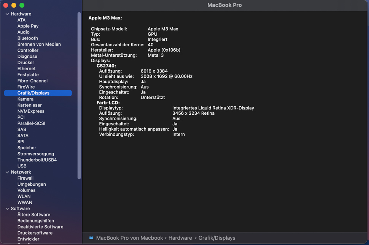Image resolution: width=369 pixels, height=245 pixels.
Task: Open the SAS entry
Action: click(x=22, y=130)
